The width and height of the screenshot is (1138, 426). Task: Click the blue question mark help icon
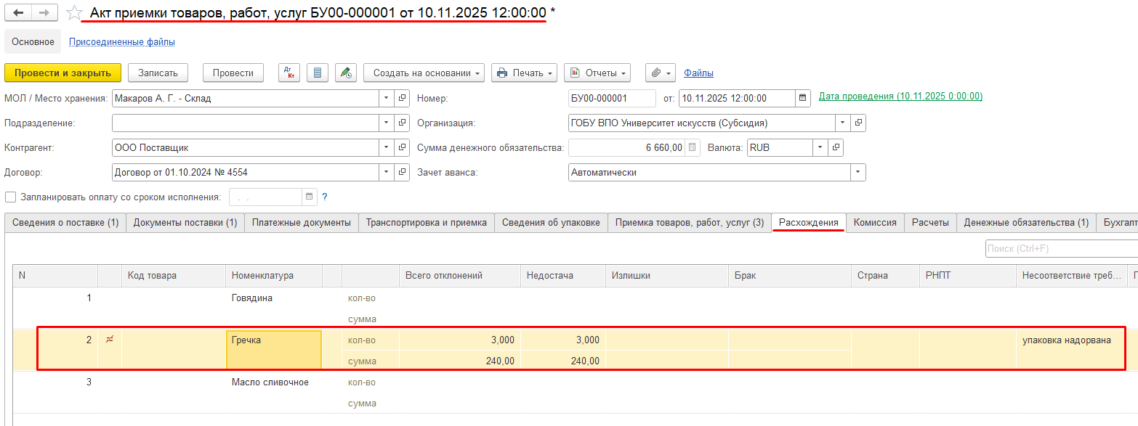[325, 197]
